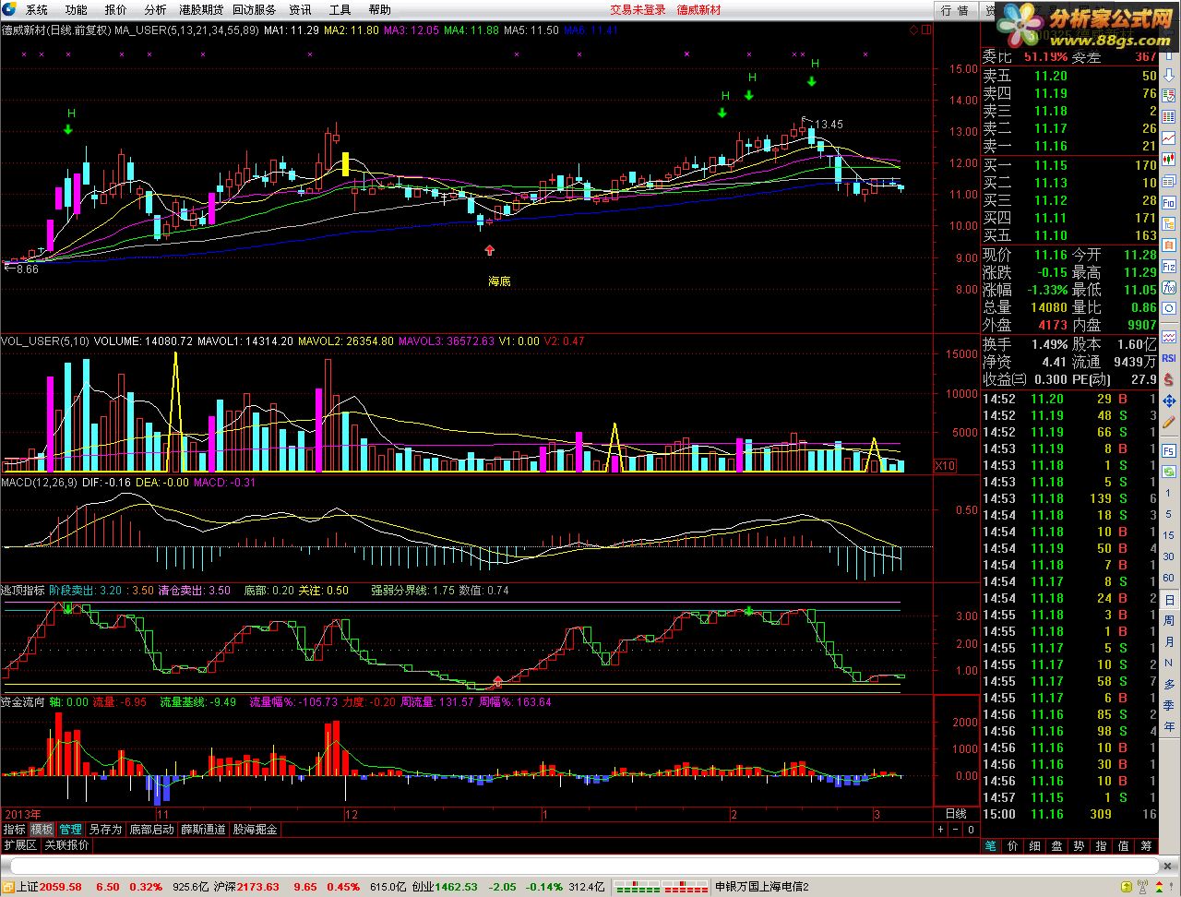
Task: Click the traffic-light status icon
Action: coord(1159,887)
